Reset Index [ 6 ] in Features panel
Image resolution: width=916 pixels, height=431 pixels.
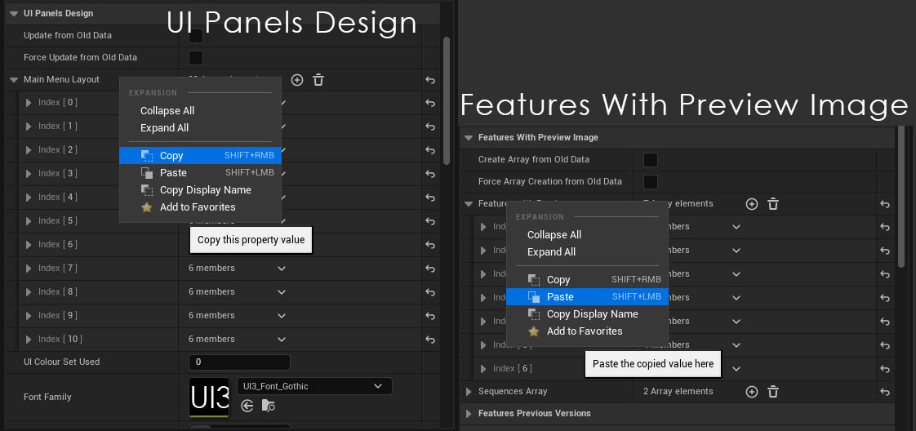pyautogui.click(x=885, y=369)
